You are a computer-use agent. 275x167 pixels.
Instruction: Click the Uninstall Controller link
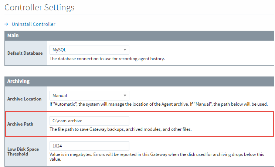pos(34,24)
